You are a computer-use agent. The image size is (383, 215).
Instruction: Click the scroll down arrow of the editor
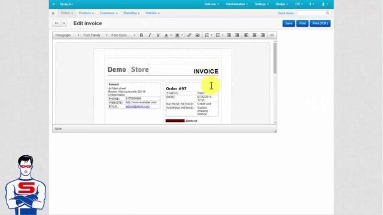point(275,122)
